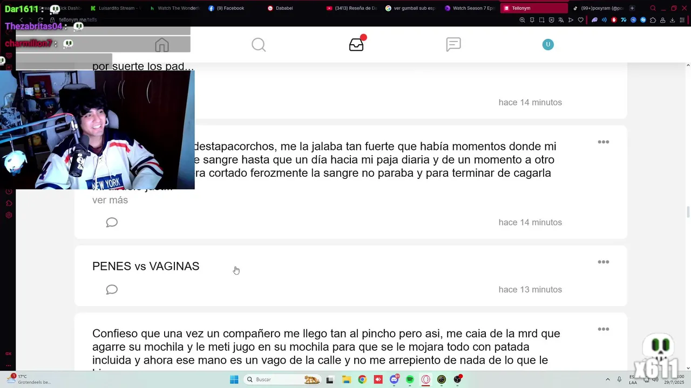The width and height of the screenshot is (691, 388).
Task: Switch to the ver gumball sub esp tab
Action: click(410, 8)
